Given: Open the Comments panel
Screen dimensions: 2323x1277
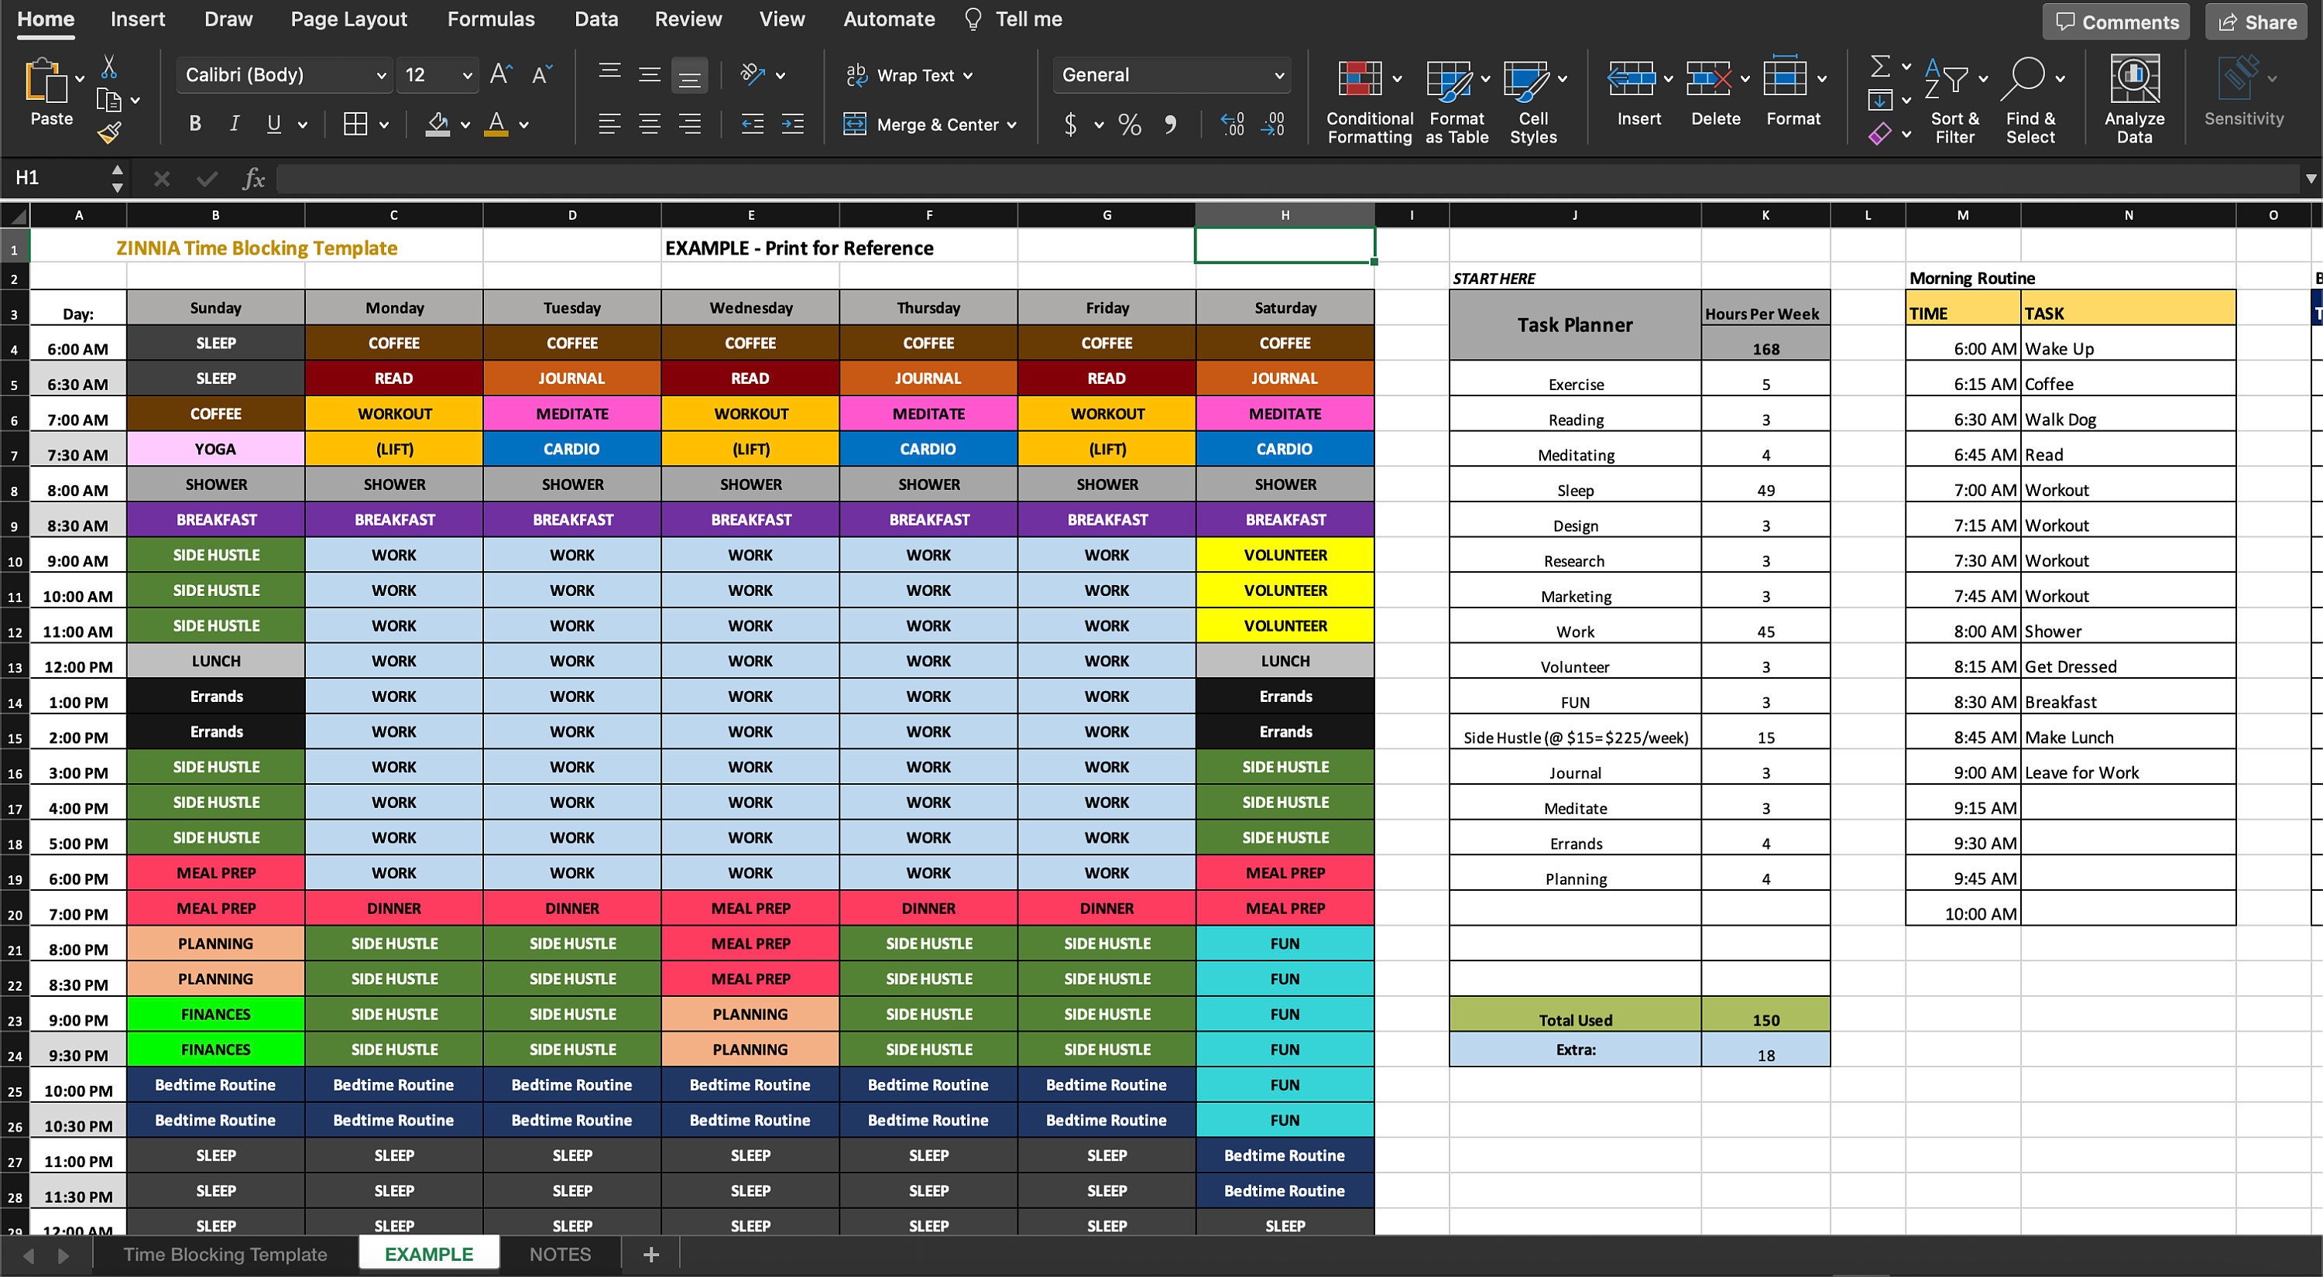Looking at the screenshot, I should pos(2115,21).
